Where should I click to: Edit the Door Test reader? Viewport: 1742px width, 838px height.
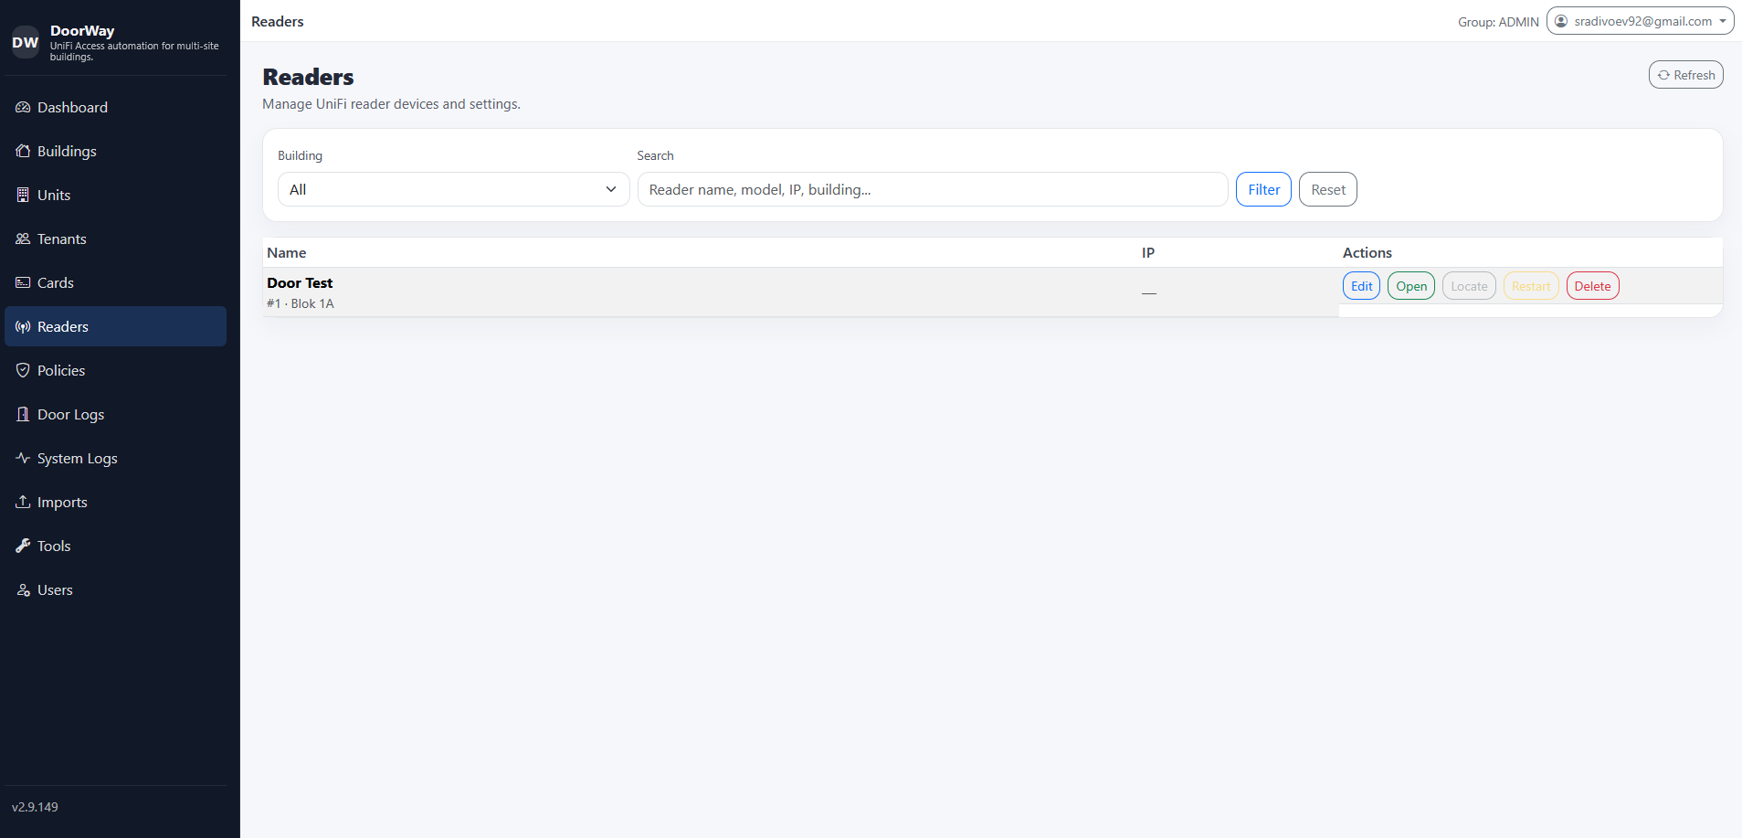pyautogui.click(x=1361, y=287)
